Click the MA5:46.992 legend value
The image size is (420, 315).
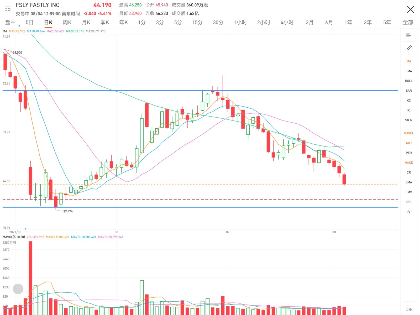(x=17, y=31)
